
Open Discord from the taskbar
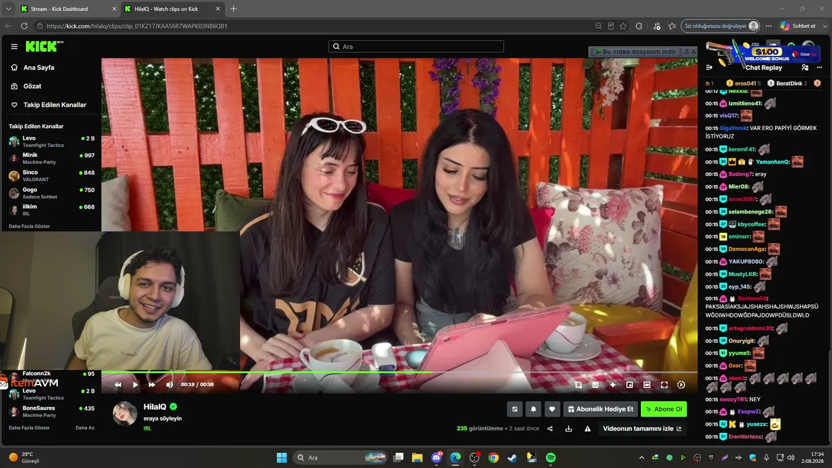436,458
